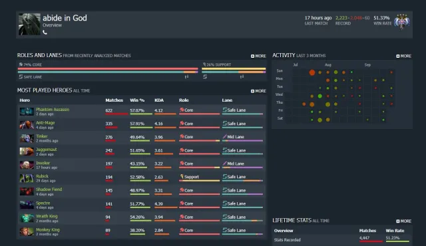Open the Wrath King hero link

pyautogui.click(x=47, y=216)
